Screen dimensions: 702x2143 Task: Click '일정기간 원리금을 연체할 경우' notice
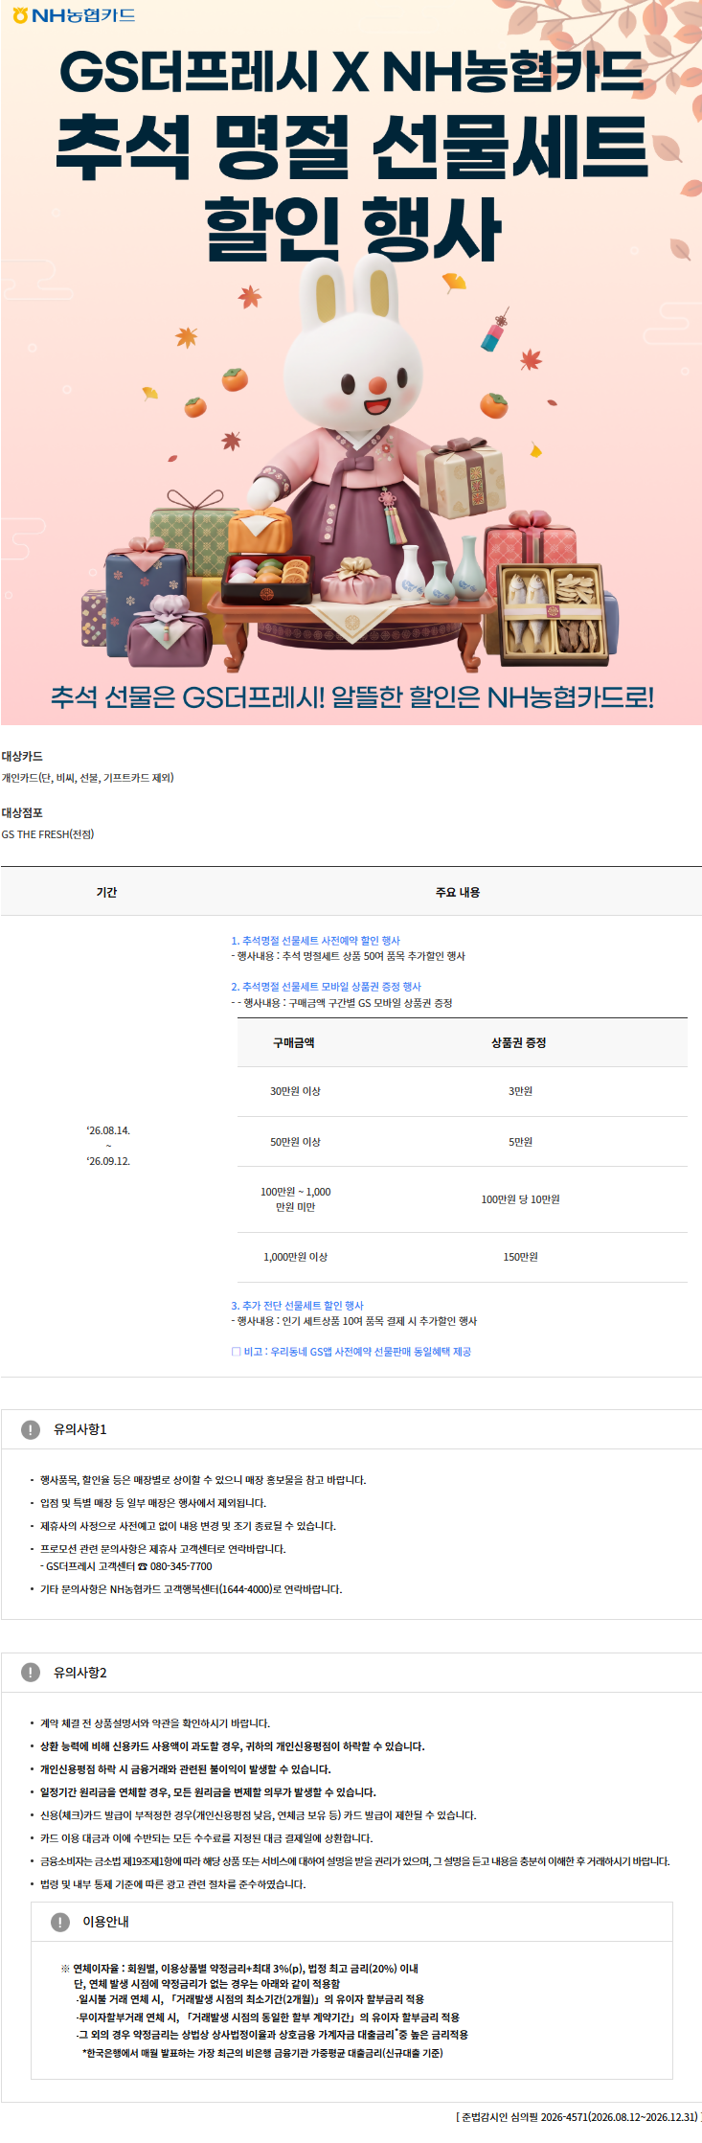208,1792
